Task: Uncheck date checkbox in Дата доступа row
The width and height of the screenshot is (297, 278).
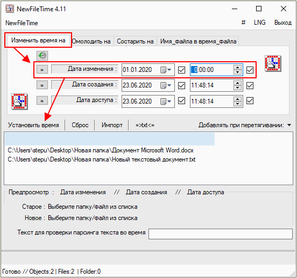Action: tap(182, 101)
